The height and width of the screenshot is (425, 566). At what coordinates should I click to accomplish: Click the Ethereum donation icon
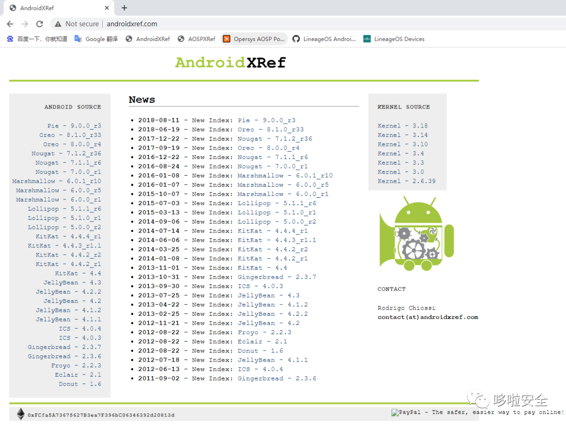click(20, 414)
